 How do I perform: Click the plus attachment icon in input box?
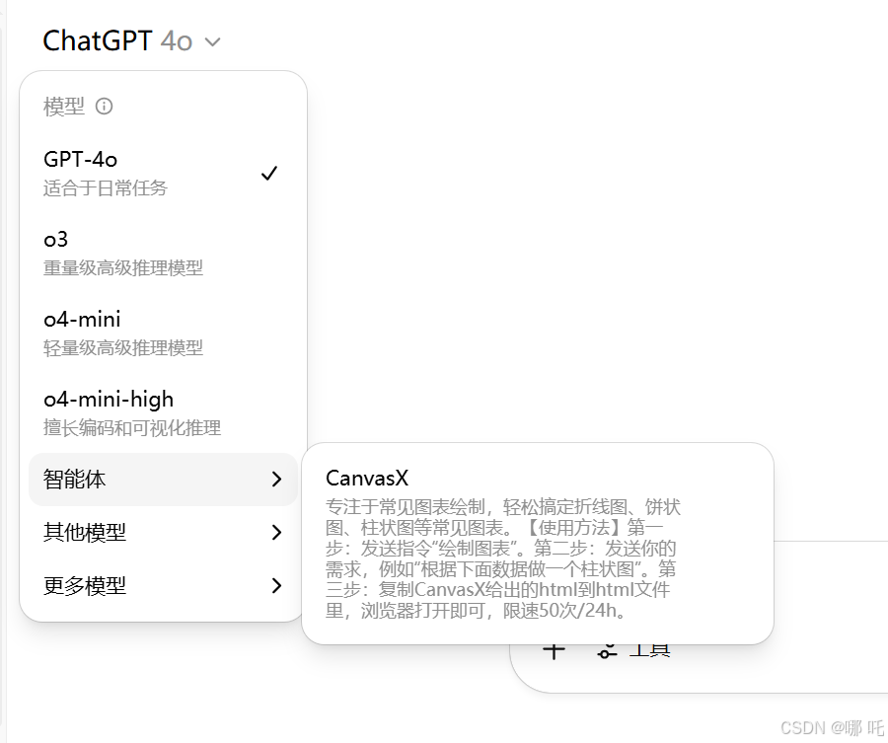554,650
